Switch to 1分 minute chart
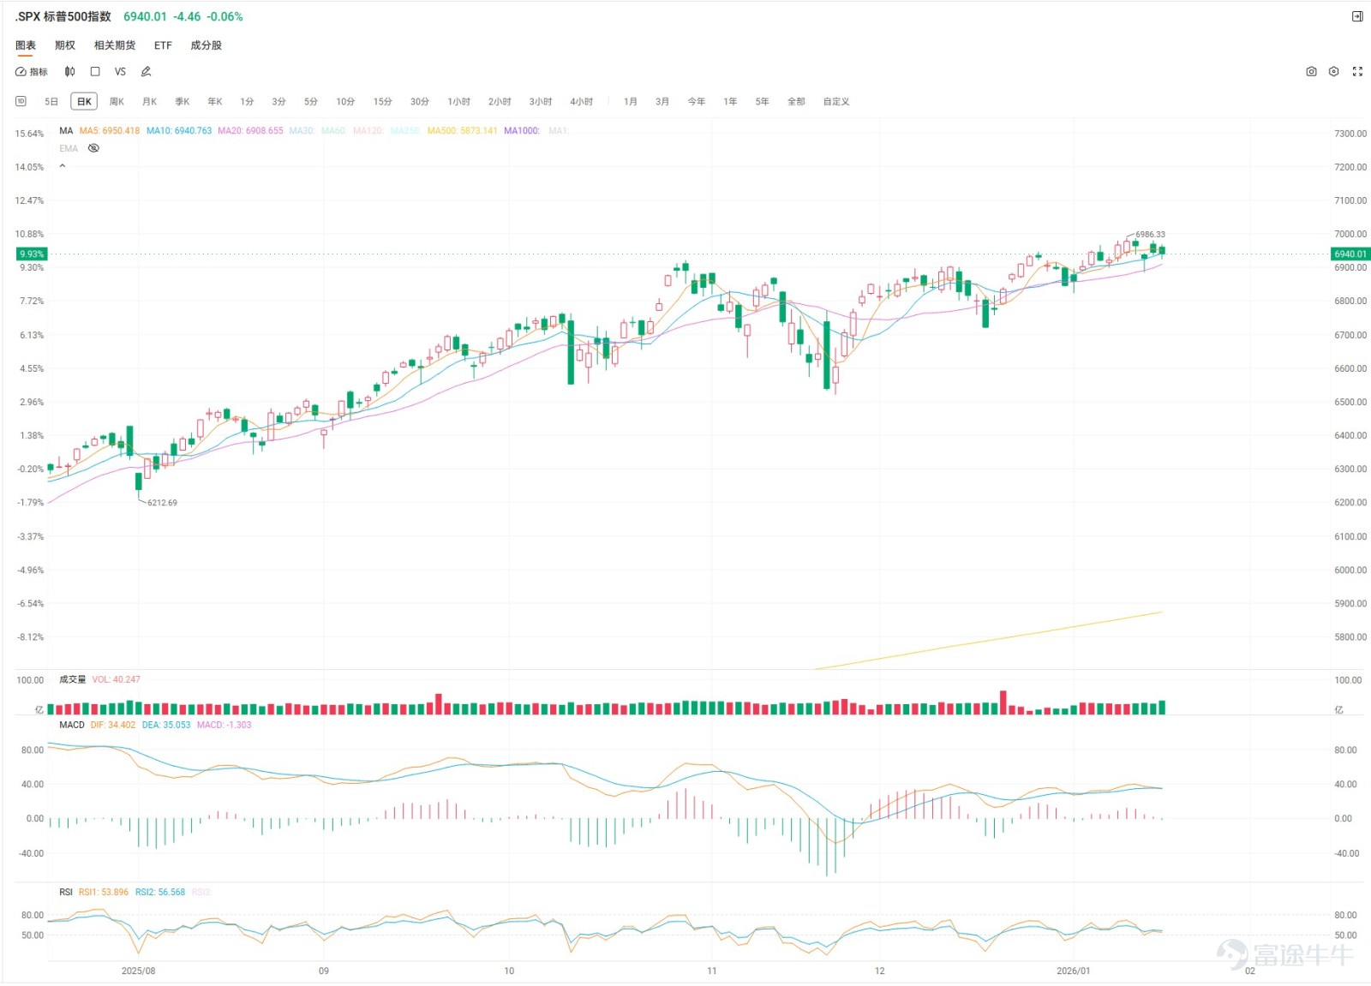Image resolution: width=1371 pixels, height=986 pixels. tap(247, 102)
